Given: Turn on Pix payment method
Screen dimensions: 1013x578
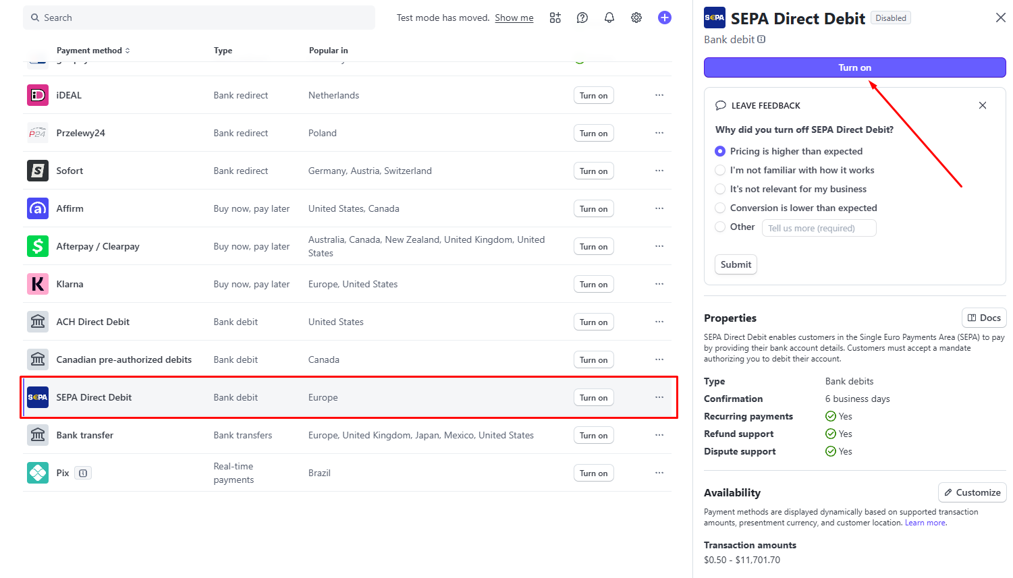Looking at the screenshot, I should 594,473.
